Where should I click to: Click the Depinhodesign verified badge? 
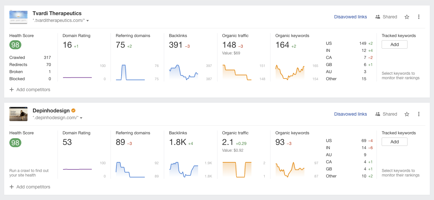tap(73, 110)
